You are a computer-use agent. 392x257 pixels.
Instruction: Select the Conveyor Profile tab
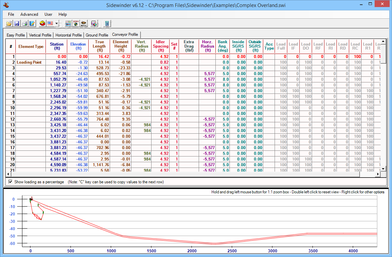125,35
